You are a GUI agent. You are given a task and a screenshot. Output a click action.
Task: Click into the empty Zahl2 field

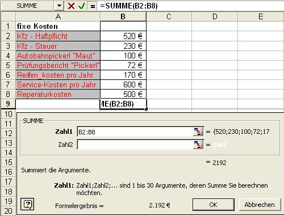[x=135, y=145]
